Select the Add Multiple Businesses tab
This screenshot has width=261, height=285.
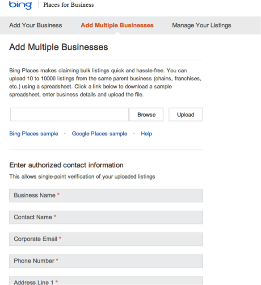tap(117, 25)
